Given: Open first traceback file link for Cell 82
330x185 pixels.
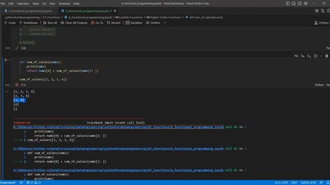Looking at the screenshot, I should pos(118,127).
